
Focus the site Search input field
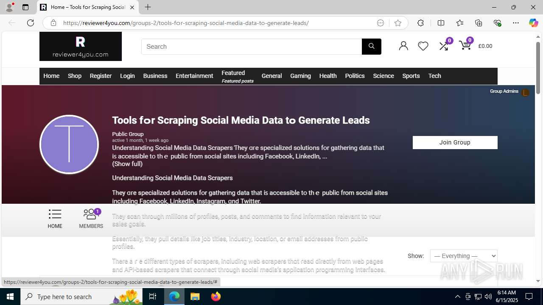[x=252, y=47]
